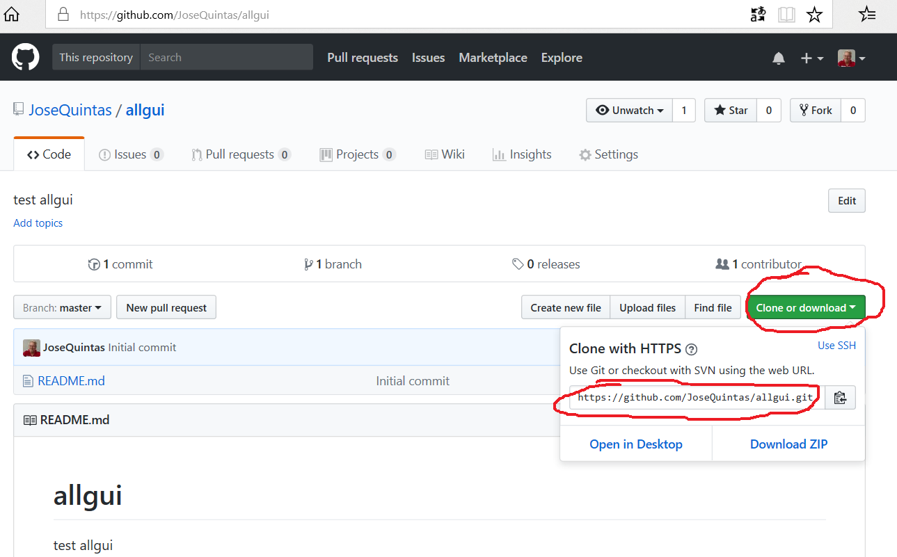Switch to the repository Issues tab
The width and height of the screenshot is (897, 557).
(x=131, y=154)
